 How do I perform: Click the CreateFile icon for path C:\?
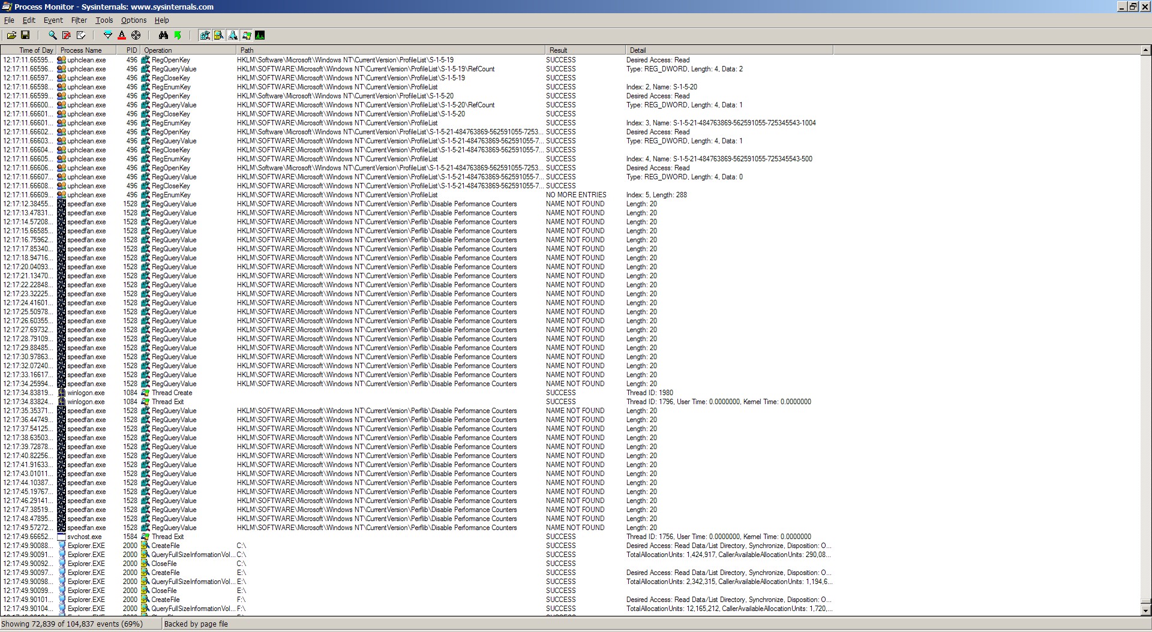tap(145, 546)
